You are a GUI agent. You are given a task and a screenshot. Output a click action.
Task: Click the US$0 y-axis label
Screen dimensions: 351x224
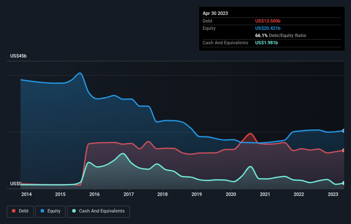(16, 184)
